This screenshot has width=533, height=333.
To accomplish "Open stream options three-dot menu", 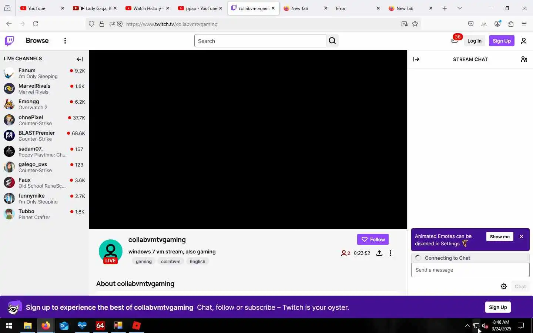I will [390, 253].
